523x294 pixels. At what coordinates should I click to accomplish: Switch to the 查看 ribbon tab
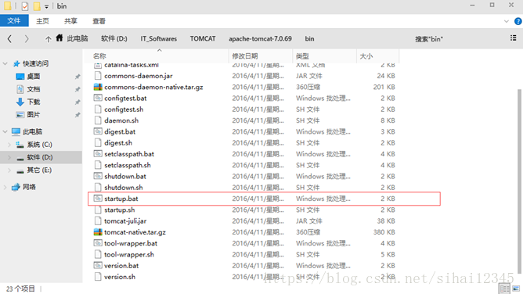click(99, 21)
